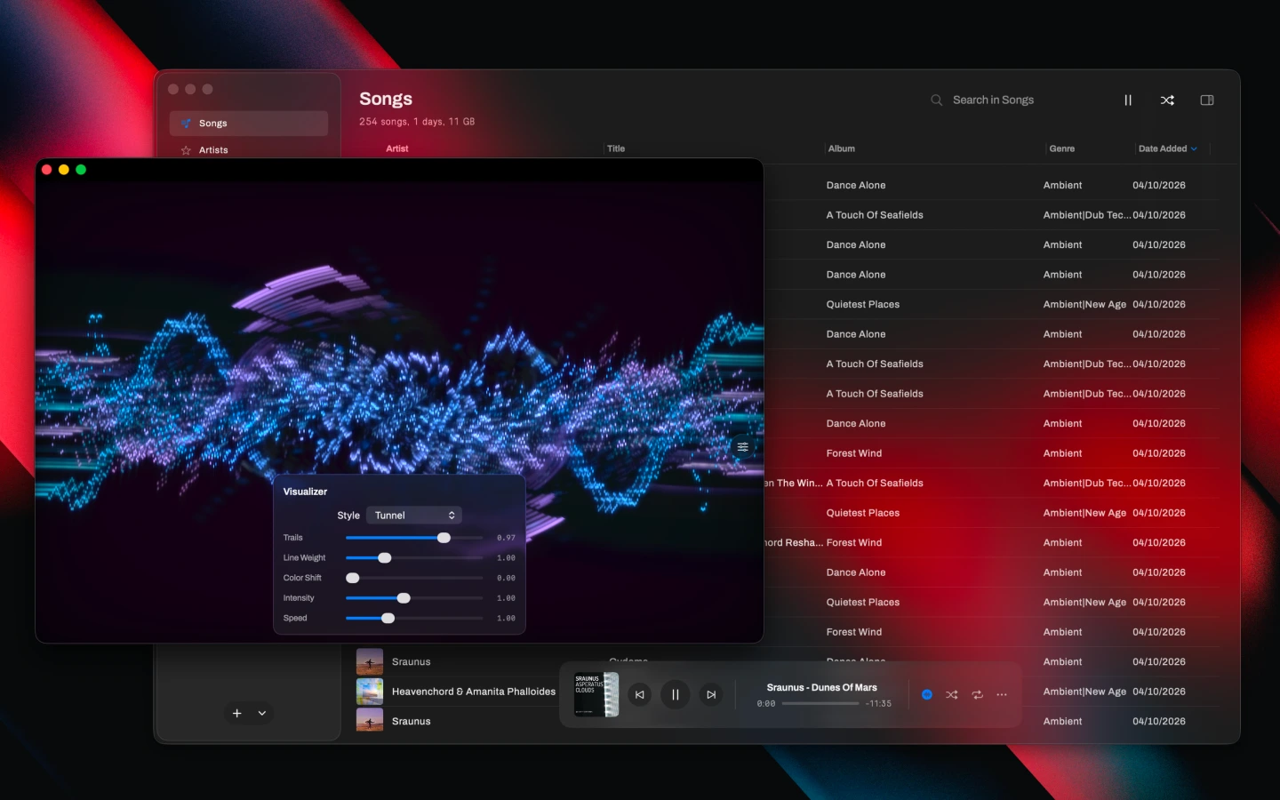Image resolution: width=1280 pixels, height=800 pixels.
Task: Toggle shuffle in the mini player
Action: pos(952,694)
